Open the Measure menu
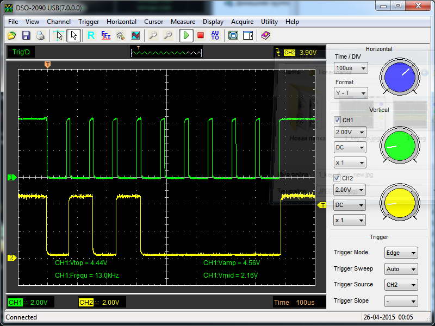 click(183, 22)
